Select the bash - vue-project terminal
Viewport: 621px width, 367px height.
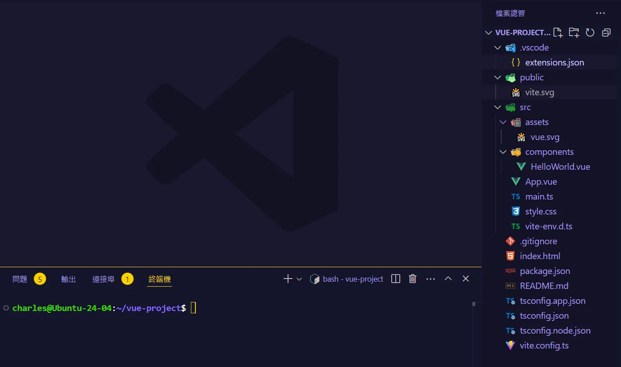pyautogui.click(x=347, y=279)
